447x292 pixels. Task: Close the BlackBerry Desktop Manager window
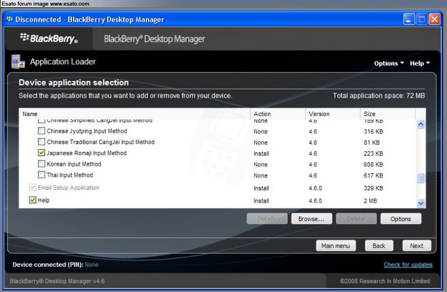tap(435, 20)
